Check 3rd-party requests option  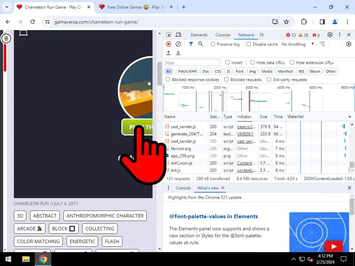coord(269,79)
